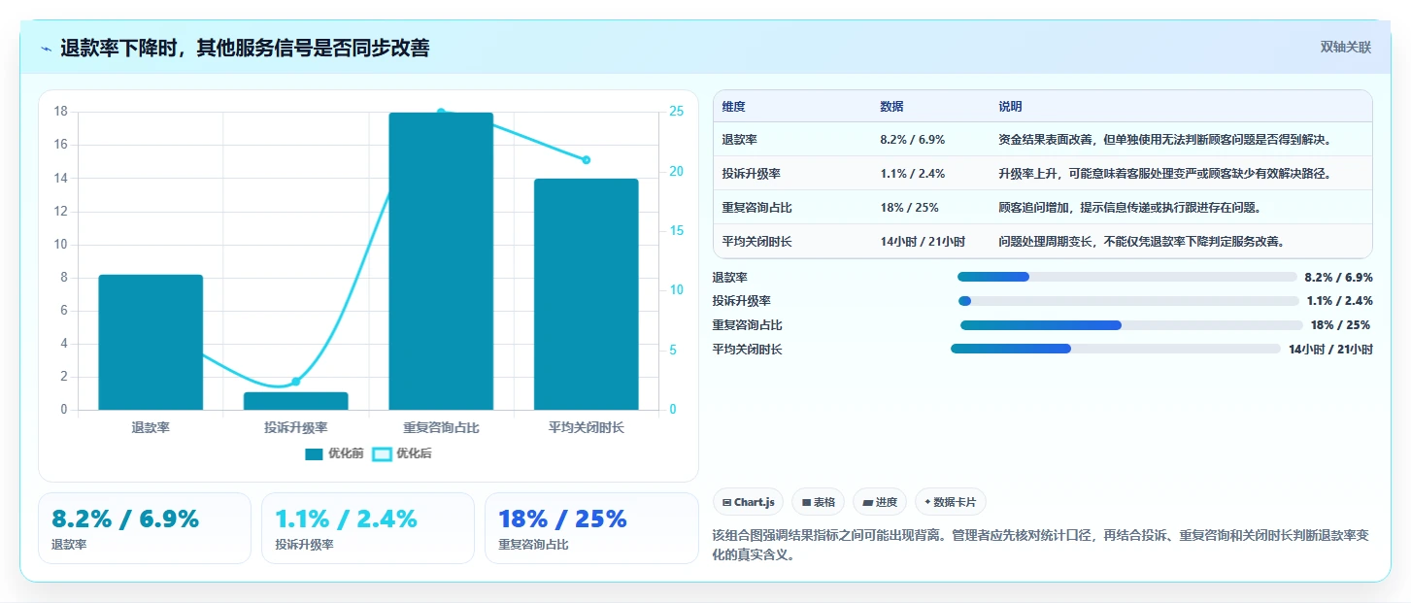1411x603 pixels.
Task: Click the 平均关闭时长 table row label
Action: 756,242
